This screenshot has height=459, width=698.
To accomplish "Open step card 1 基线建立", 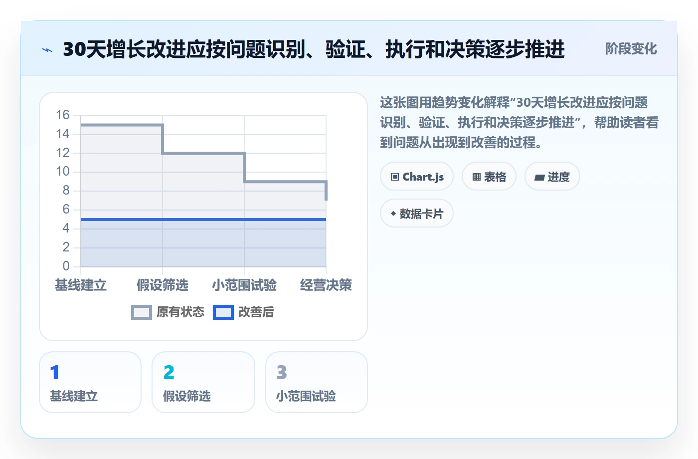I will pyautogui.click(x=90, y=383).
